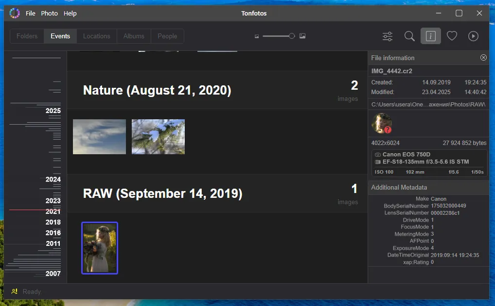Click the Created date 14.09.2019
495x306 pixels.
click(x=436, y=82)
